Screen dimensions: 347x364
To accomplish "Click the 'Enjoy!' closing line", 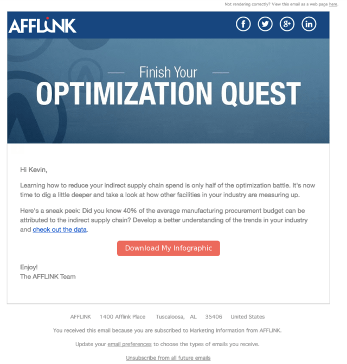I will tap(29, 267).
